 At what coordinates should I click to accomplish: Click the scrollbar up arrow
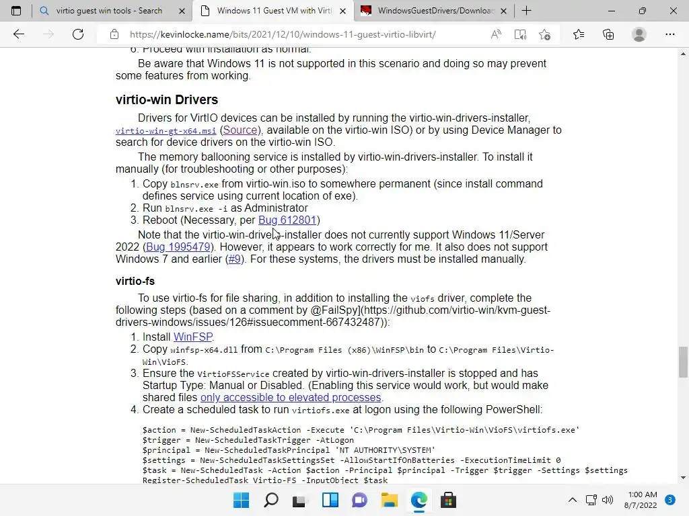(683, 54)
